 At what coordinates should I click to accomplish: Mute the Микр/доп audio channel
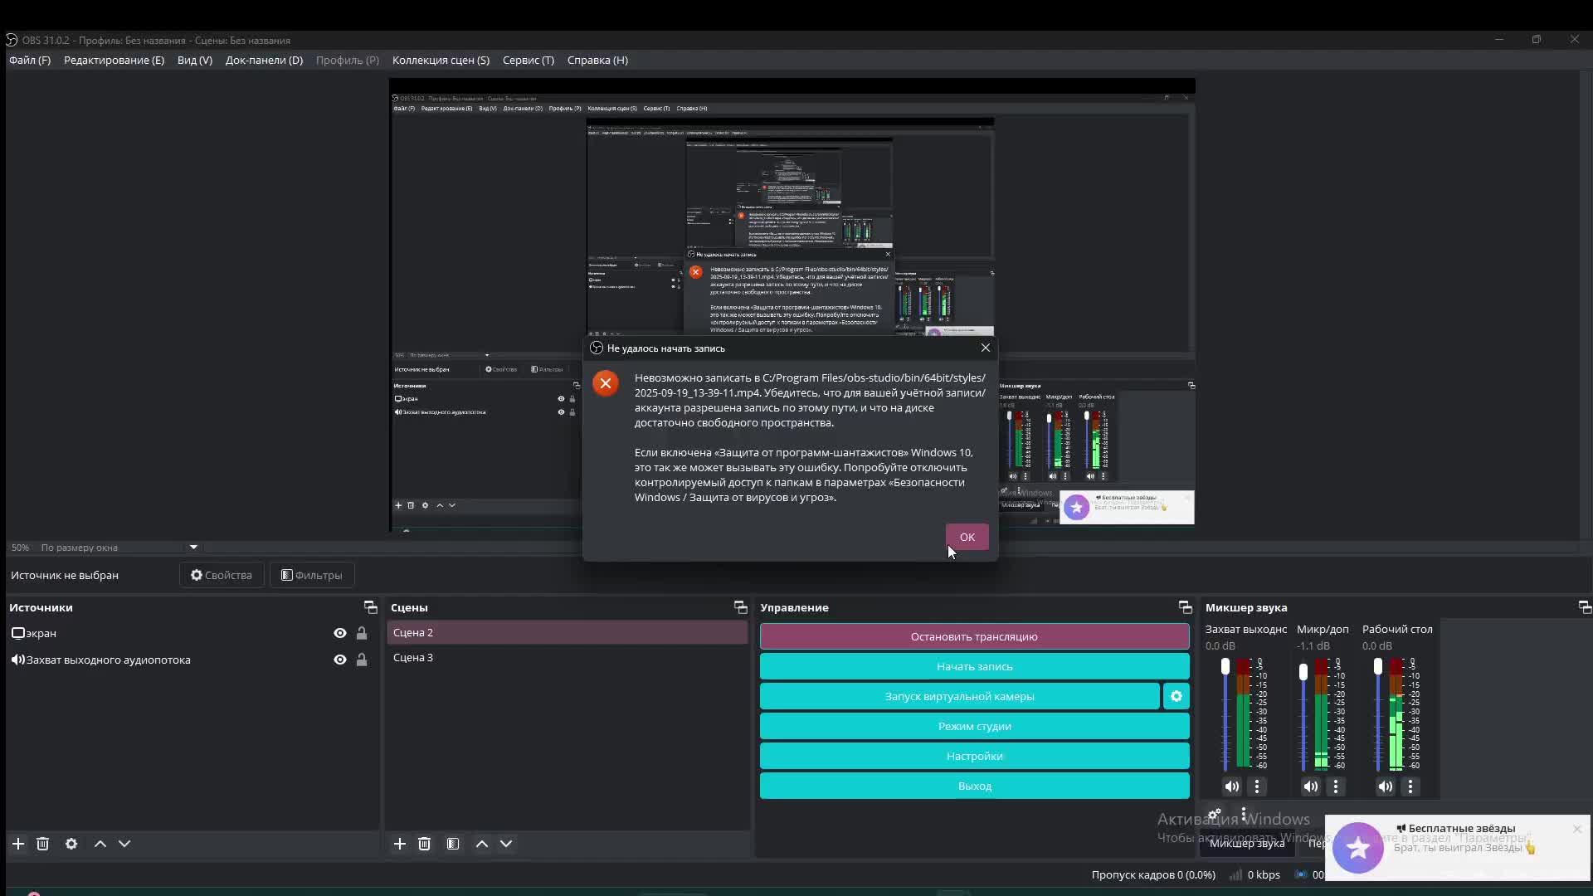point(1311,786)
